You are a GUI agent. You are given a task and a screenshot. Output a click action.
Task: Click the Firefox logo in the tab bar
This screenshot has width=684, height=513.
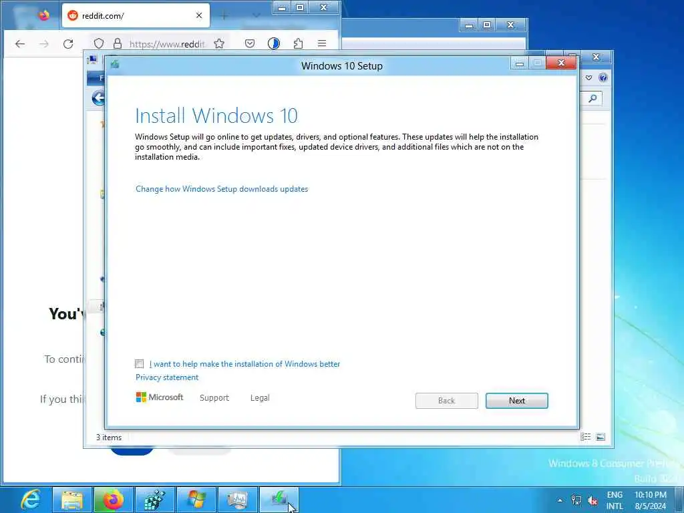[x=43, y=15]
